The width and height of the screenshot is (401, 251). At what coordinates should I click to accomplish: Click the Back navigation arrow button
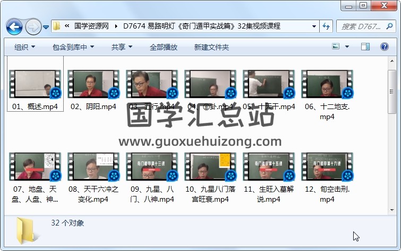click(x=14, y=27)
